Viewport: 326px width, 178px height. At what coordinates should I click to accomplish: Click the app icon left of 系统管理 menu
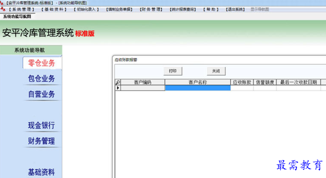click(3, 9)
